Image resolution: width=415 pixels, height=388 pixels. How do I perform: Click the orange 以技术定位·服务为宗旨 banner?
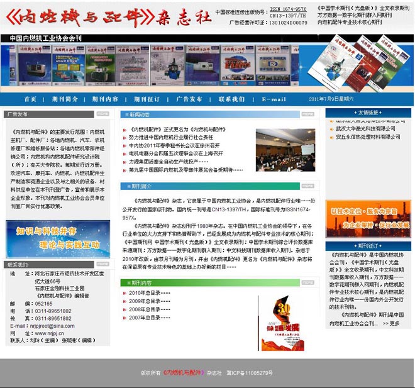[368, 219]
